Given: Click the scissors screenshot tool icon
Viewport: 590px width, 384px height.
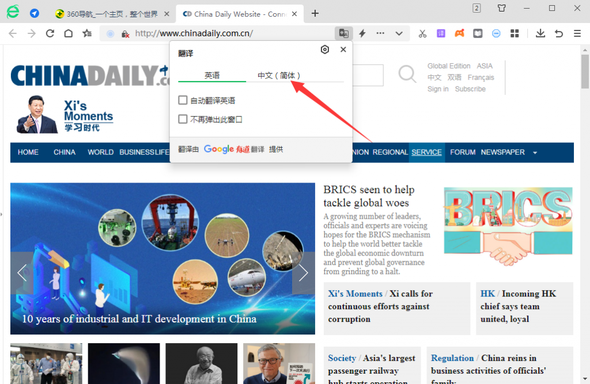Looking at the screenshot, I should (422, 33).
